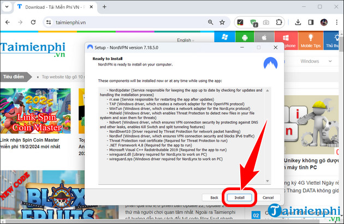344x224 pixels.
Task: Close the Taimienphi browser tab
Action: tap(91, 7)
